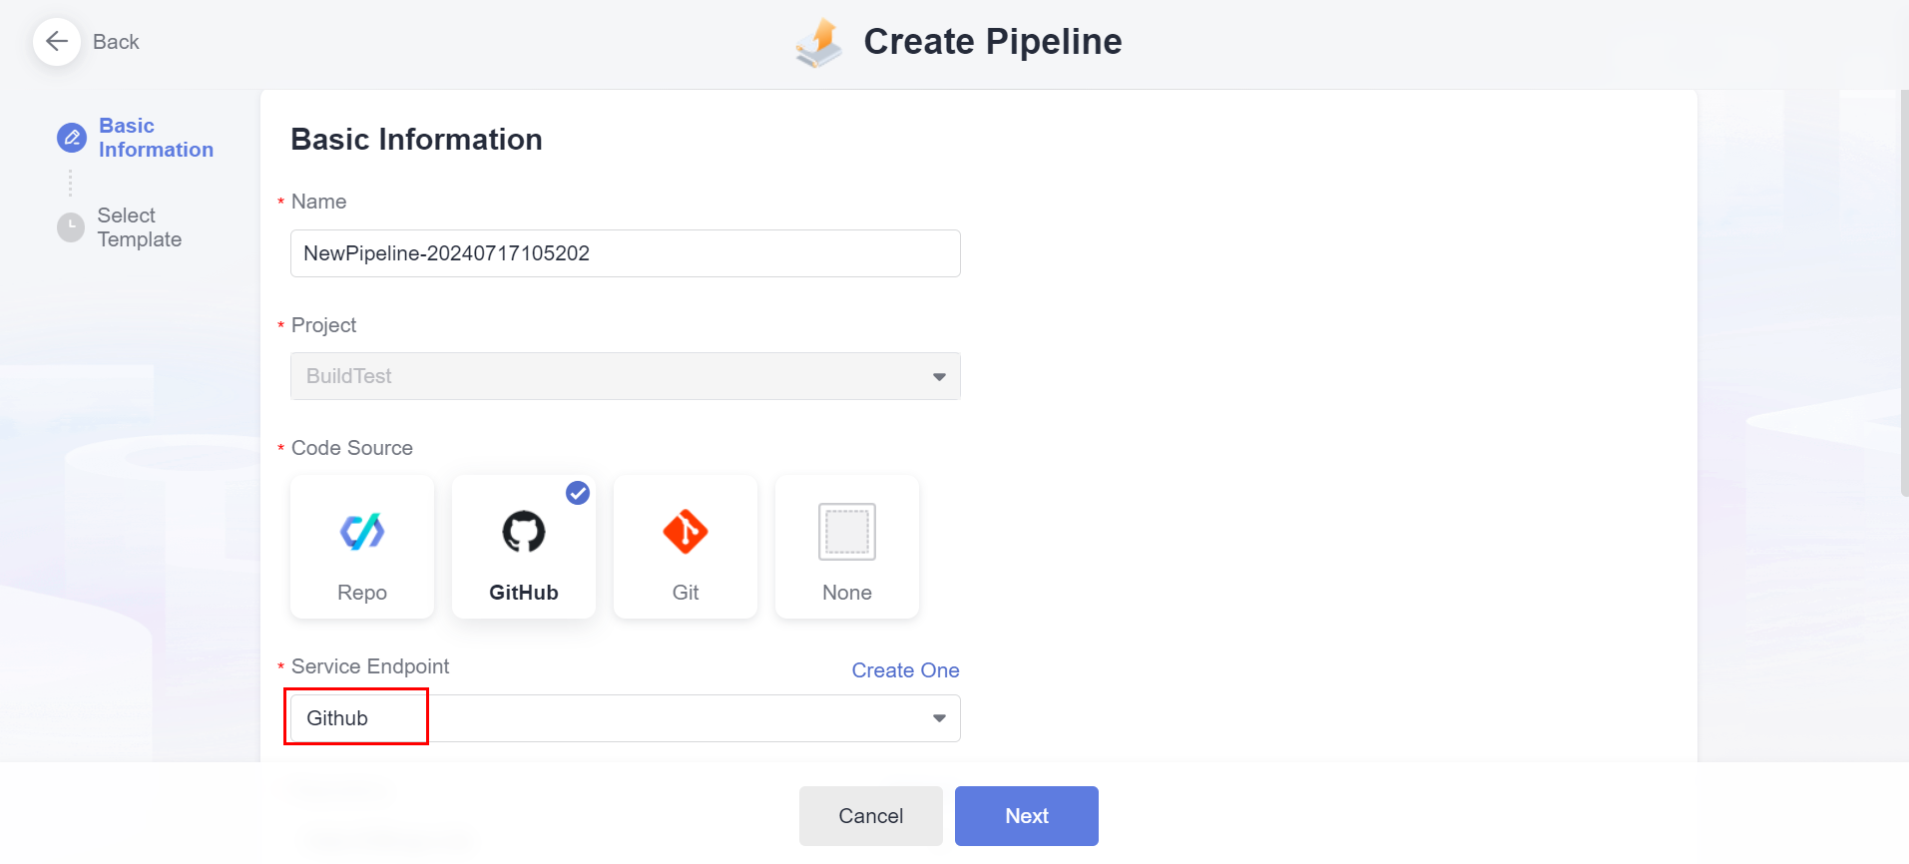Open the Project BuildTest dropdown
This screenshot has width=1909, height=864.
[x=625, y=376]
